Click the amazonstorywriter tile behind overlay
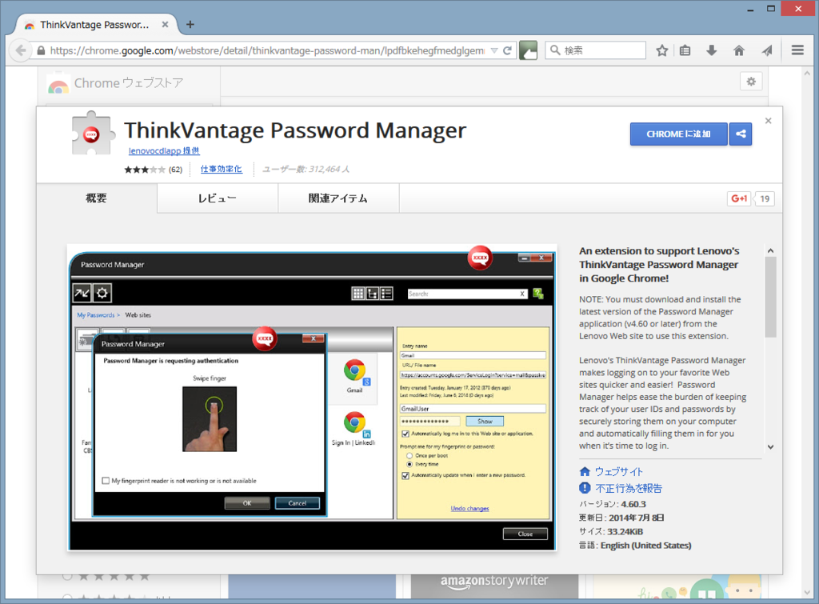819x604 pixels. (494, 586)
